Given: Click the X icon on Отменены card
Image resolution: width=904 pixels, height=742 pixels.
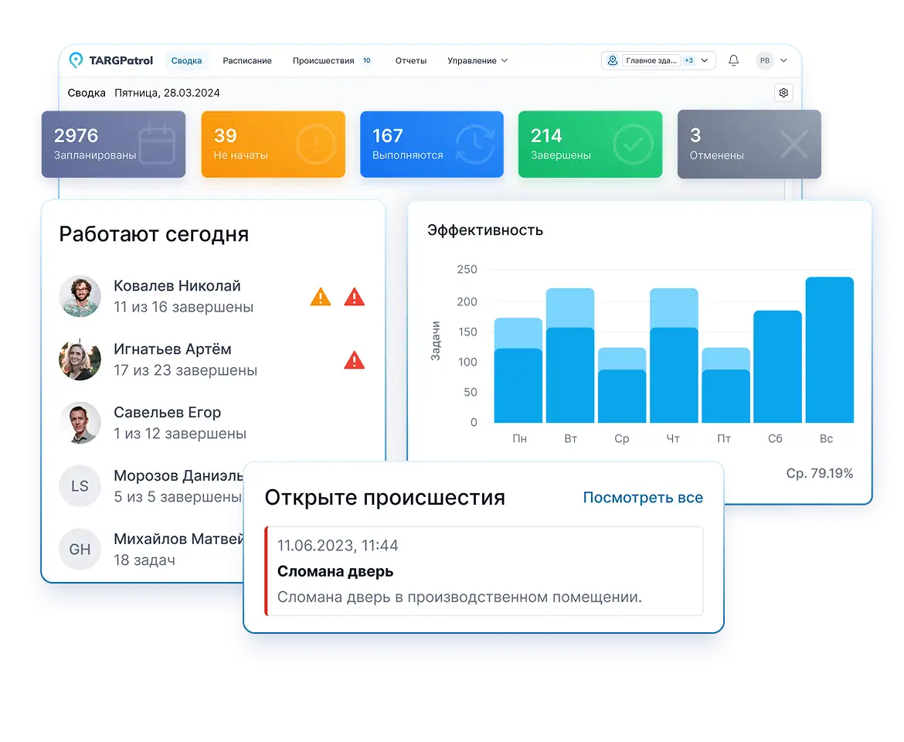Looking at the screenshot, I should coord(794,144).
